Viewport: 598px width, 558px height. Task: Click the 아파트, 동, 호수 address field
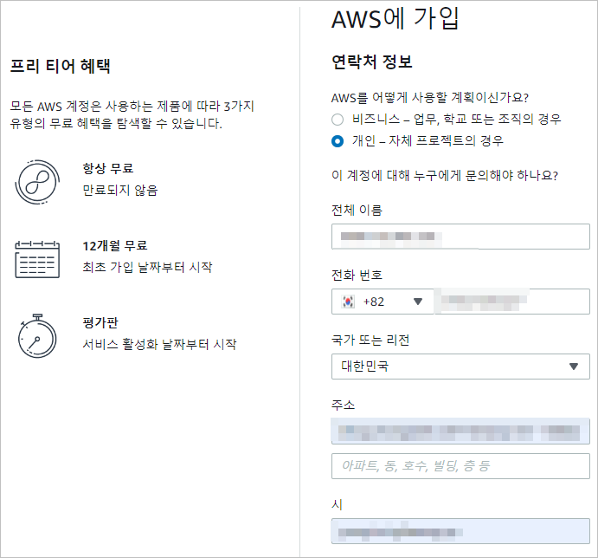[x=460, y=466]
